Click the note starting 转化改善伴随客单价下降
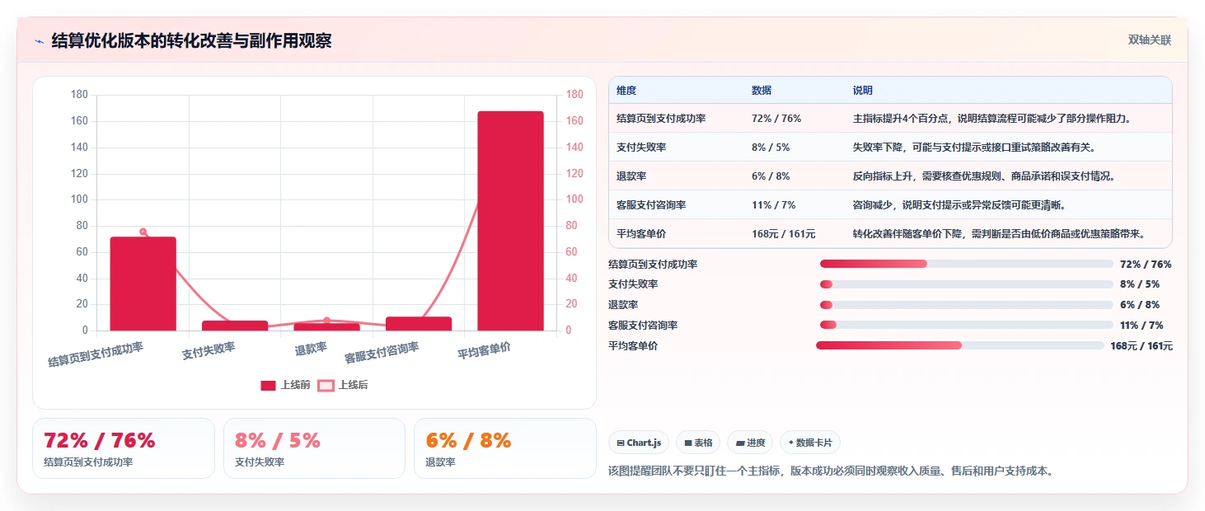Image resolution: width=1205 pixels, height=511 pixels. pos(999,234)
